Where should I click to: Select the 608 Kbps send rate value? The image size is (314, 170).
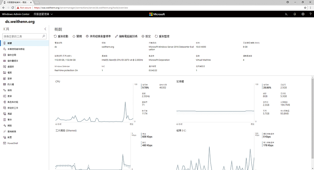pos(147,137)
